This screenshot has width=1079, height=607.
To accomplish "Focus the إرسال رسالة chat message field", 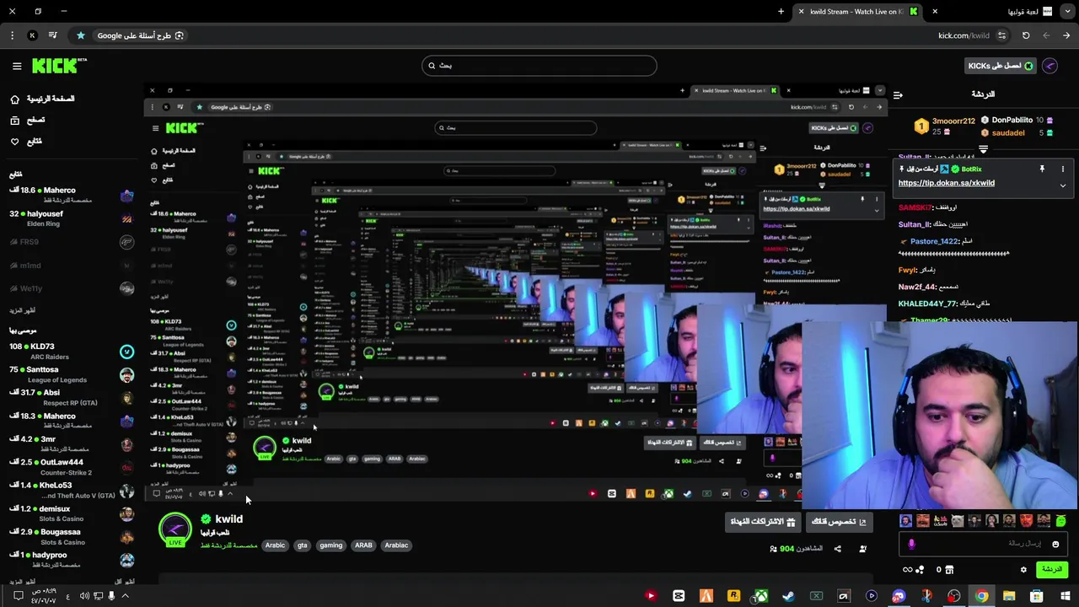I will (x=983, y=545).
